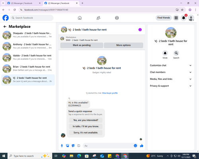Open File Explorer from the taskbar
This screenshot has width=199, height=159.
click(72, 156)
